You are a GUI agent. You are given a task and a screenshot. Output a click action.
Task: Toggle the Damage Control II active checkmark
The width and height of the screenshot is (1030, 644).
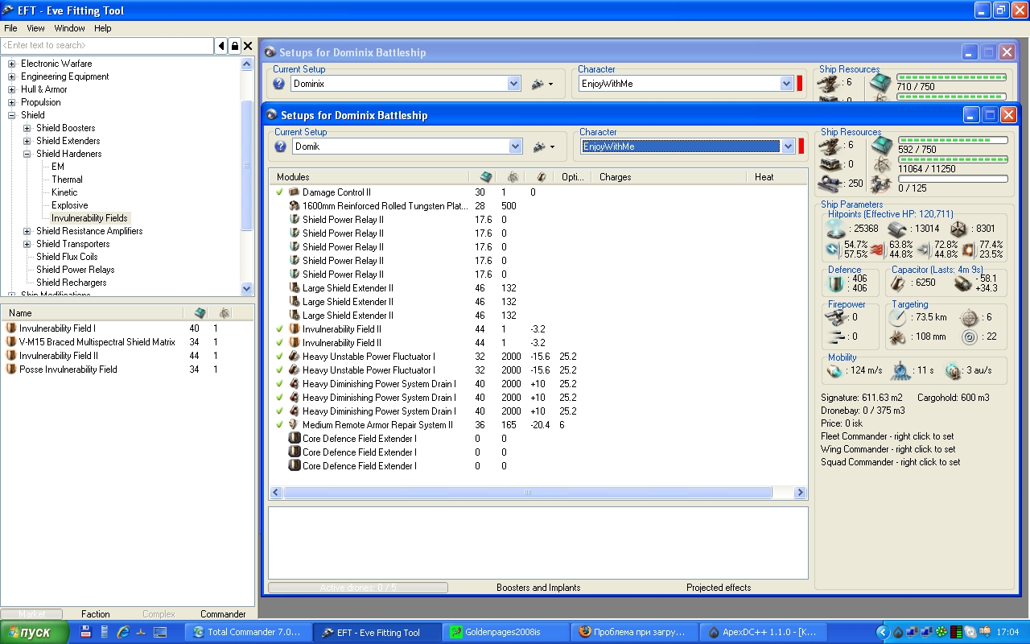pyautogui.click(x=279, y=192)
